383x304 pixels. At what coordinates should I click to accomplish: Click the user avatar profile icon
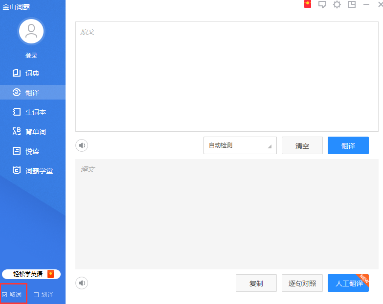(31, 32)
